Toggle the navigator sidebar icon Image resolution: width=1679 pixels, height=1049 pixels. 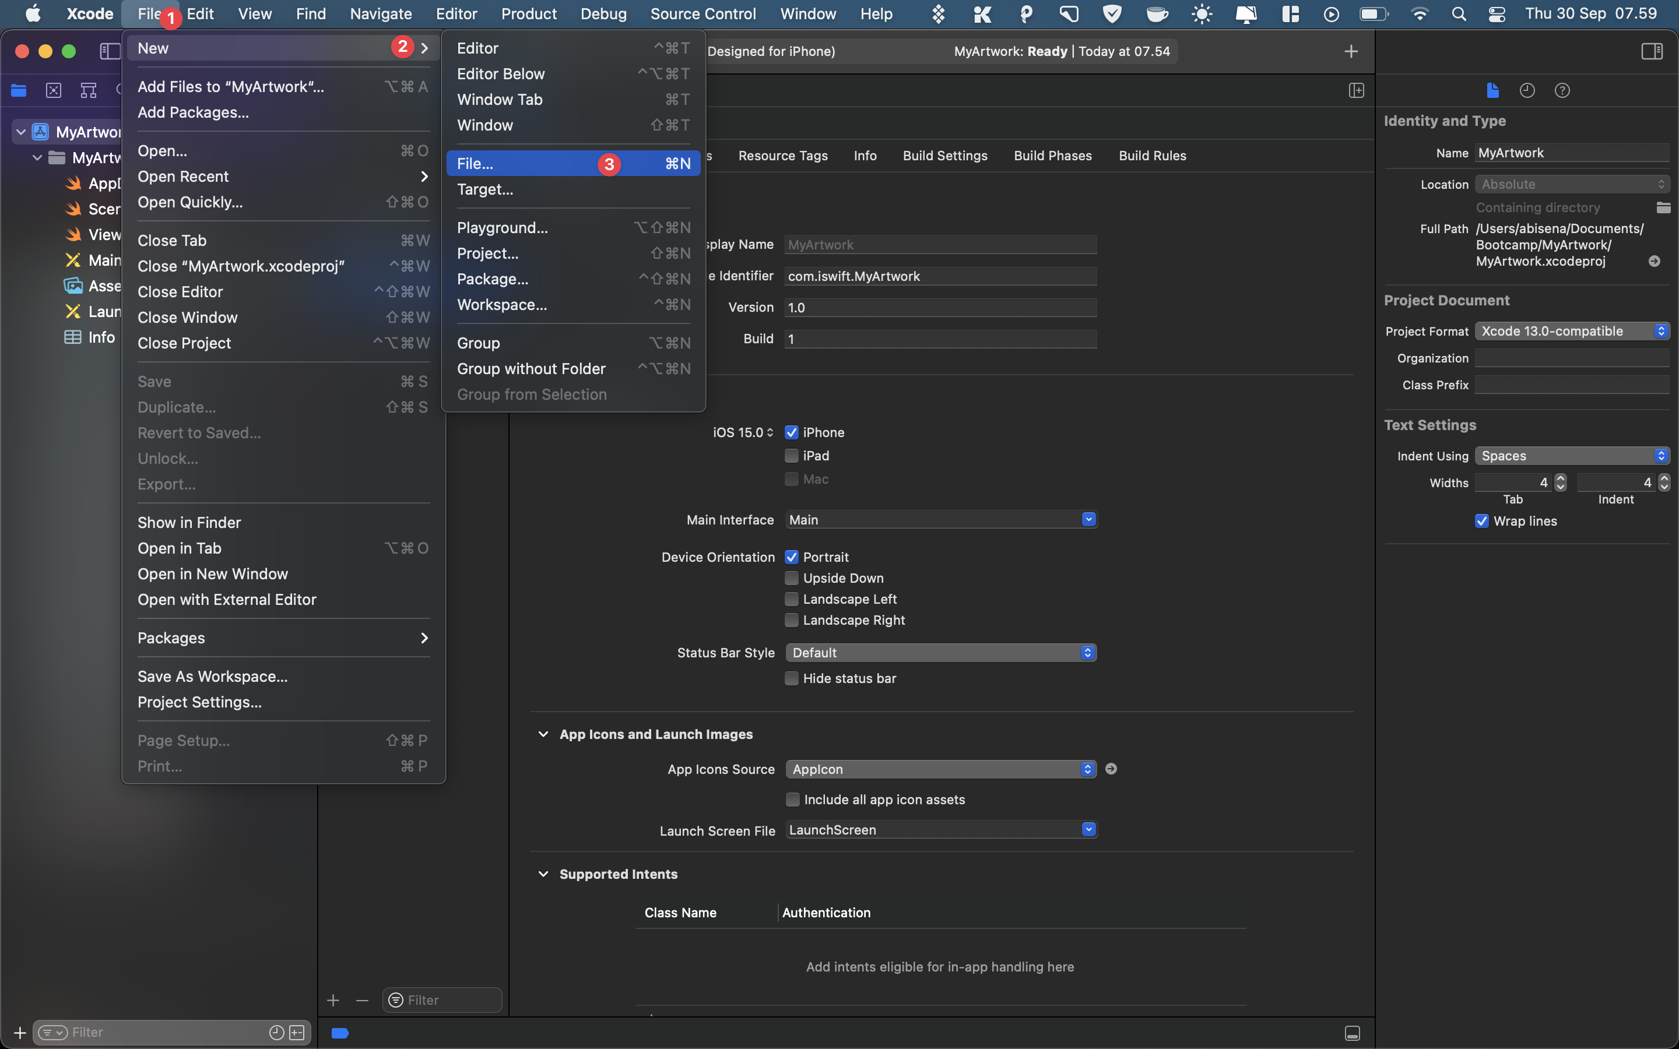coord(110,51)
